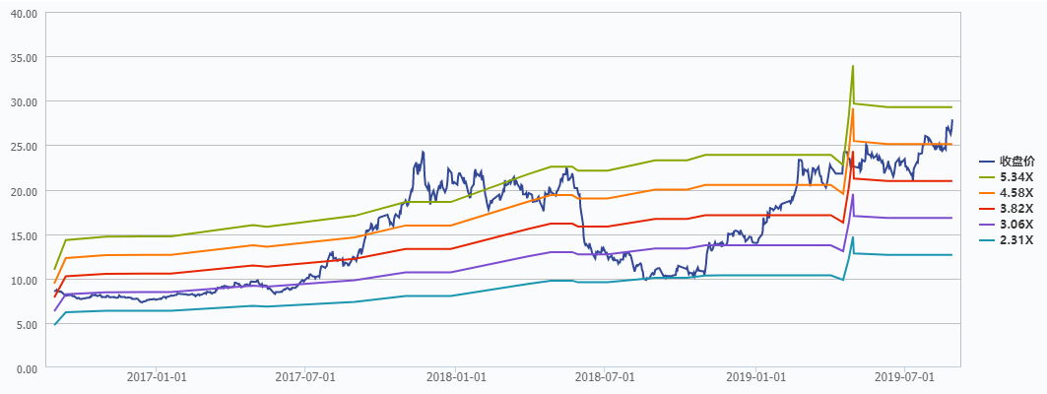1047x394 pixels.
Task: Click the 40.00 y-axis value label
Action: click(x=23, y=14)
